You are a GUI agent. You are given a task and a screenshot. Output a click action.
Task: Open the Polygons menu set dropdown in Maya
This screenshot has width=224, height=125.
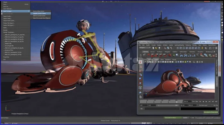coord(145,48)
